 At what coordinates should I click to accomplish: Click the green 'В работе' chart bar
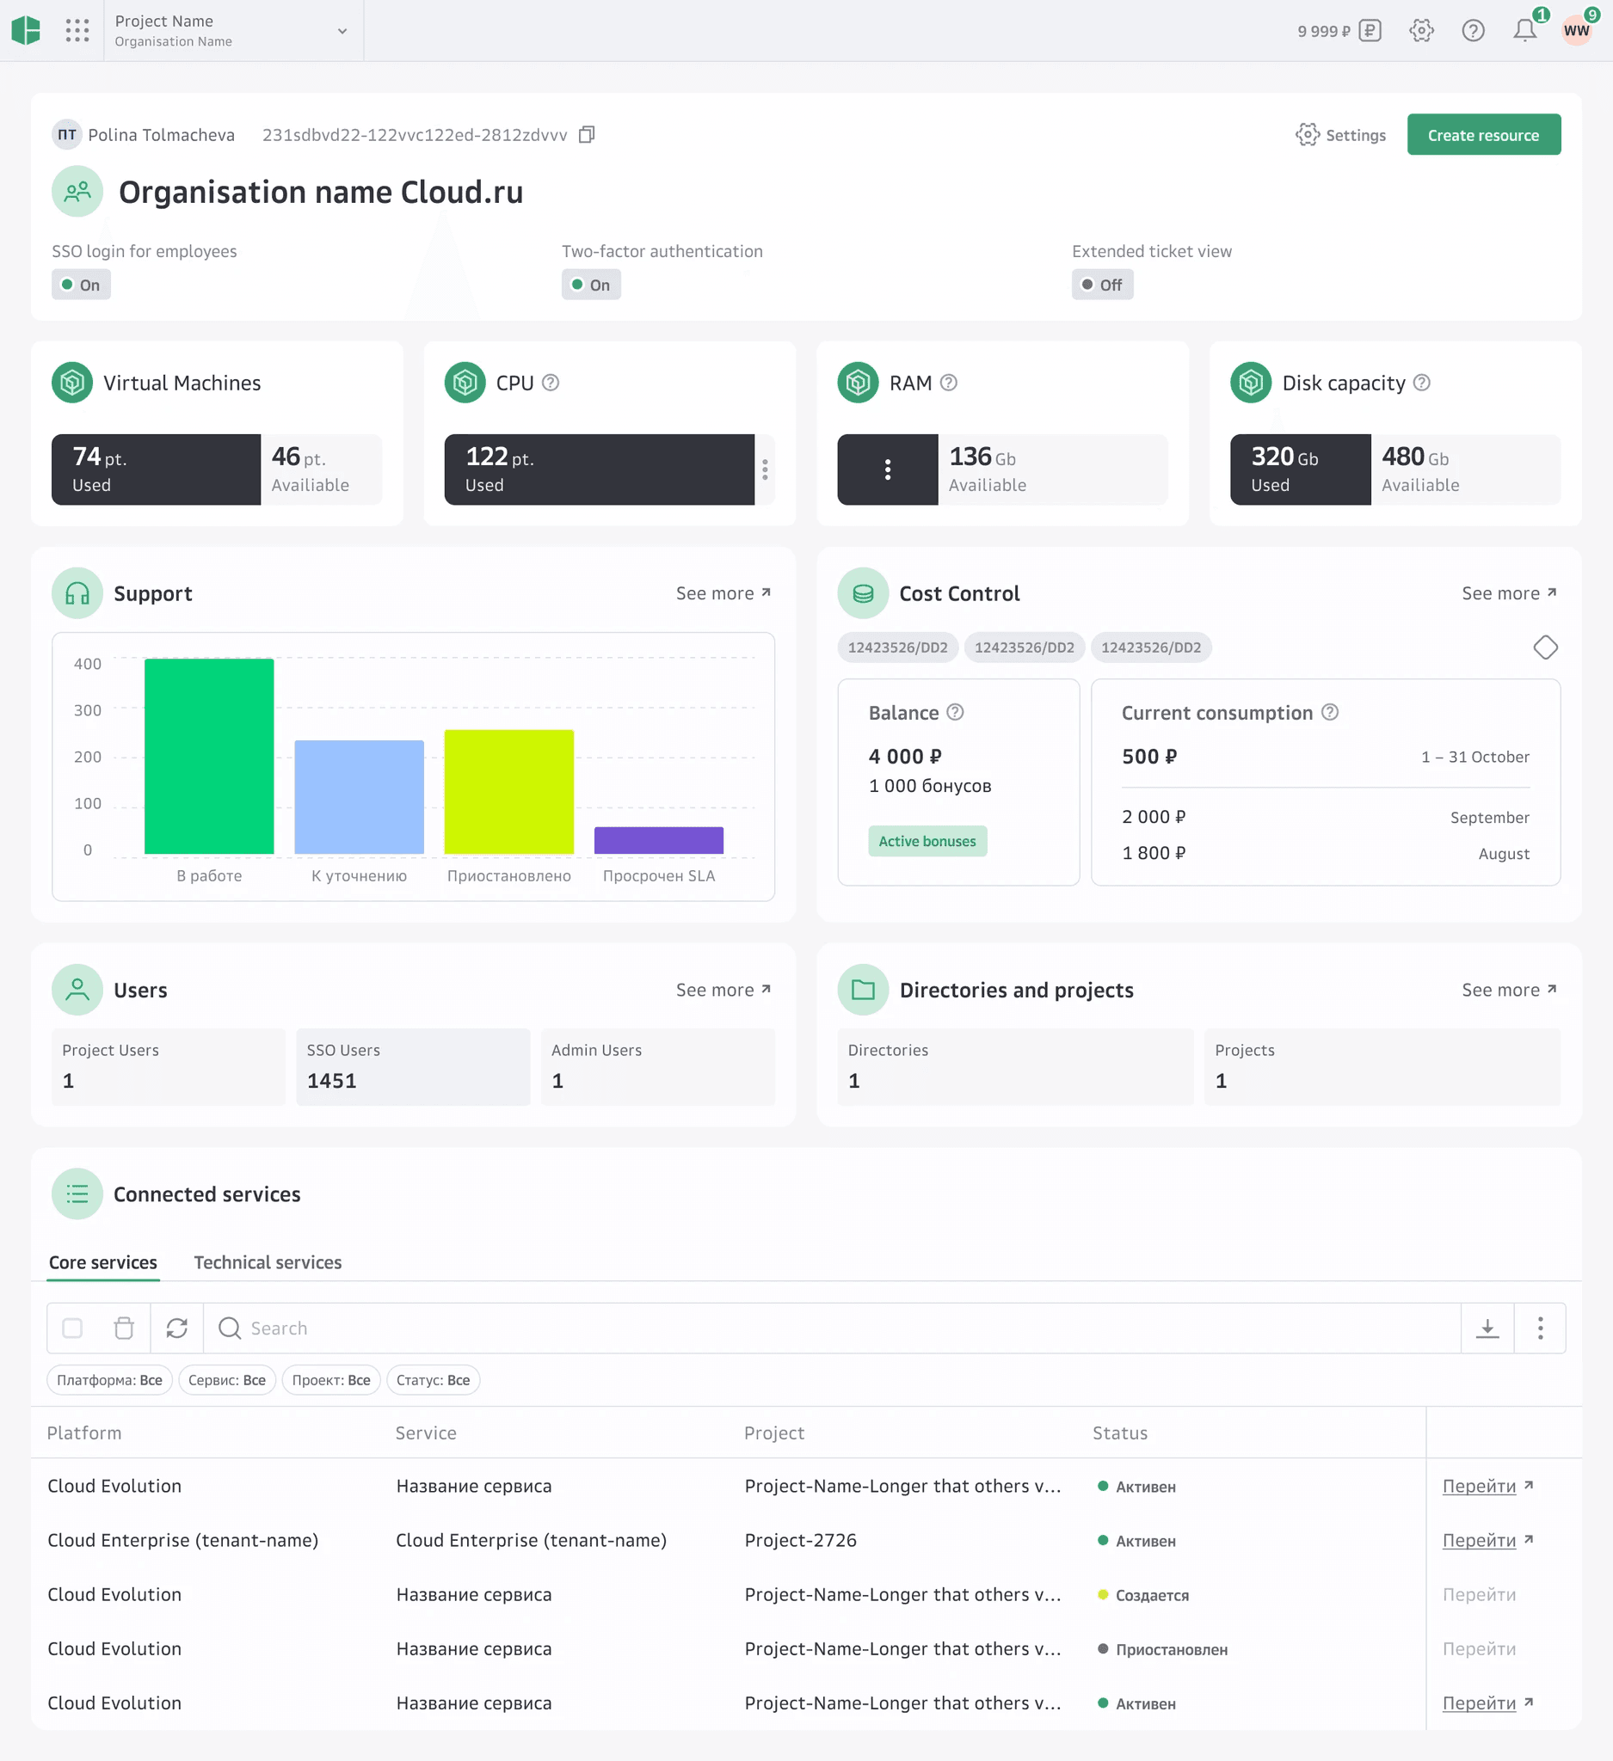click(x=209, y=757)
